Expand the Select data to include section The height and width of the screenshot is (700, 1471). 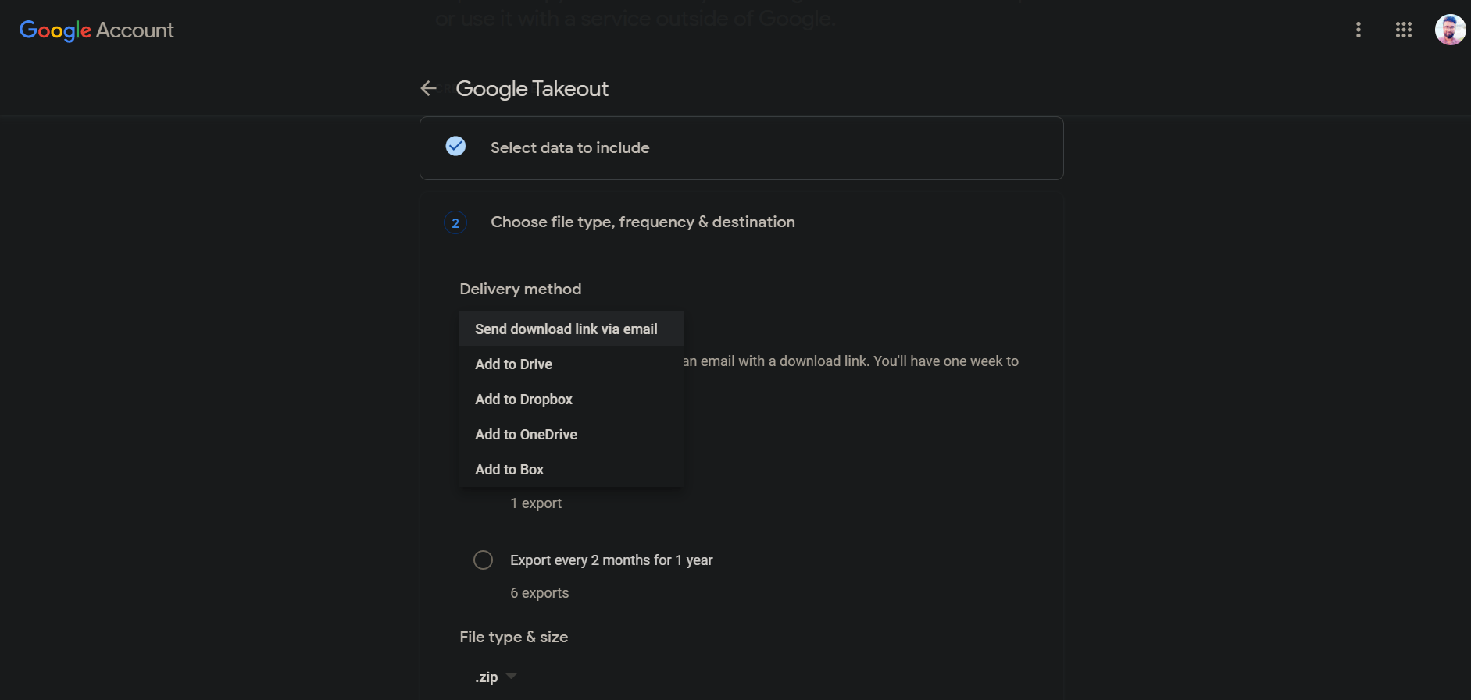(x=570, y=148)
